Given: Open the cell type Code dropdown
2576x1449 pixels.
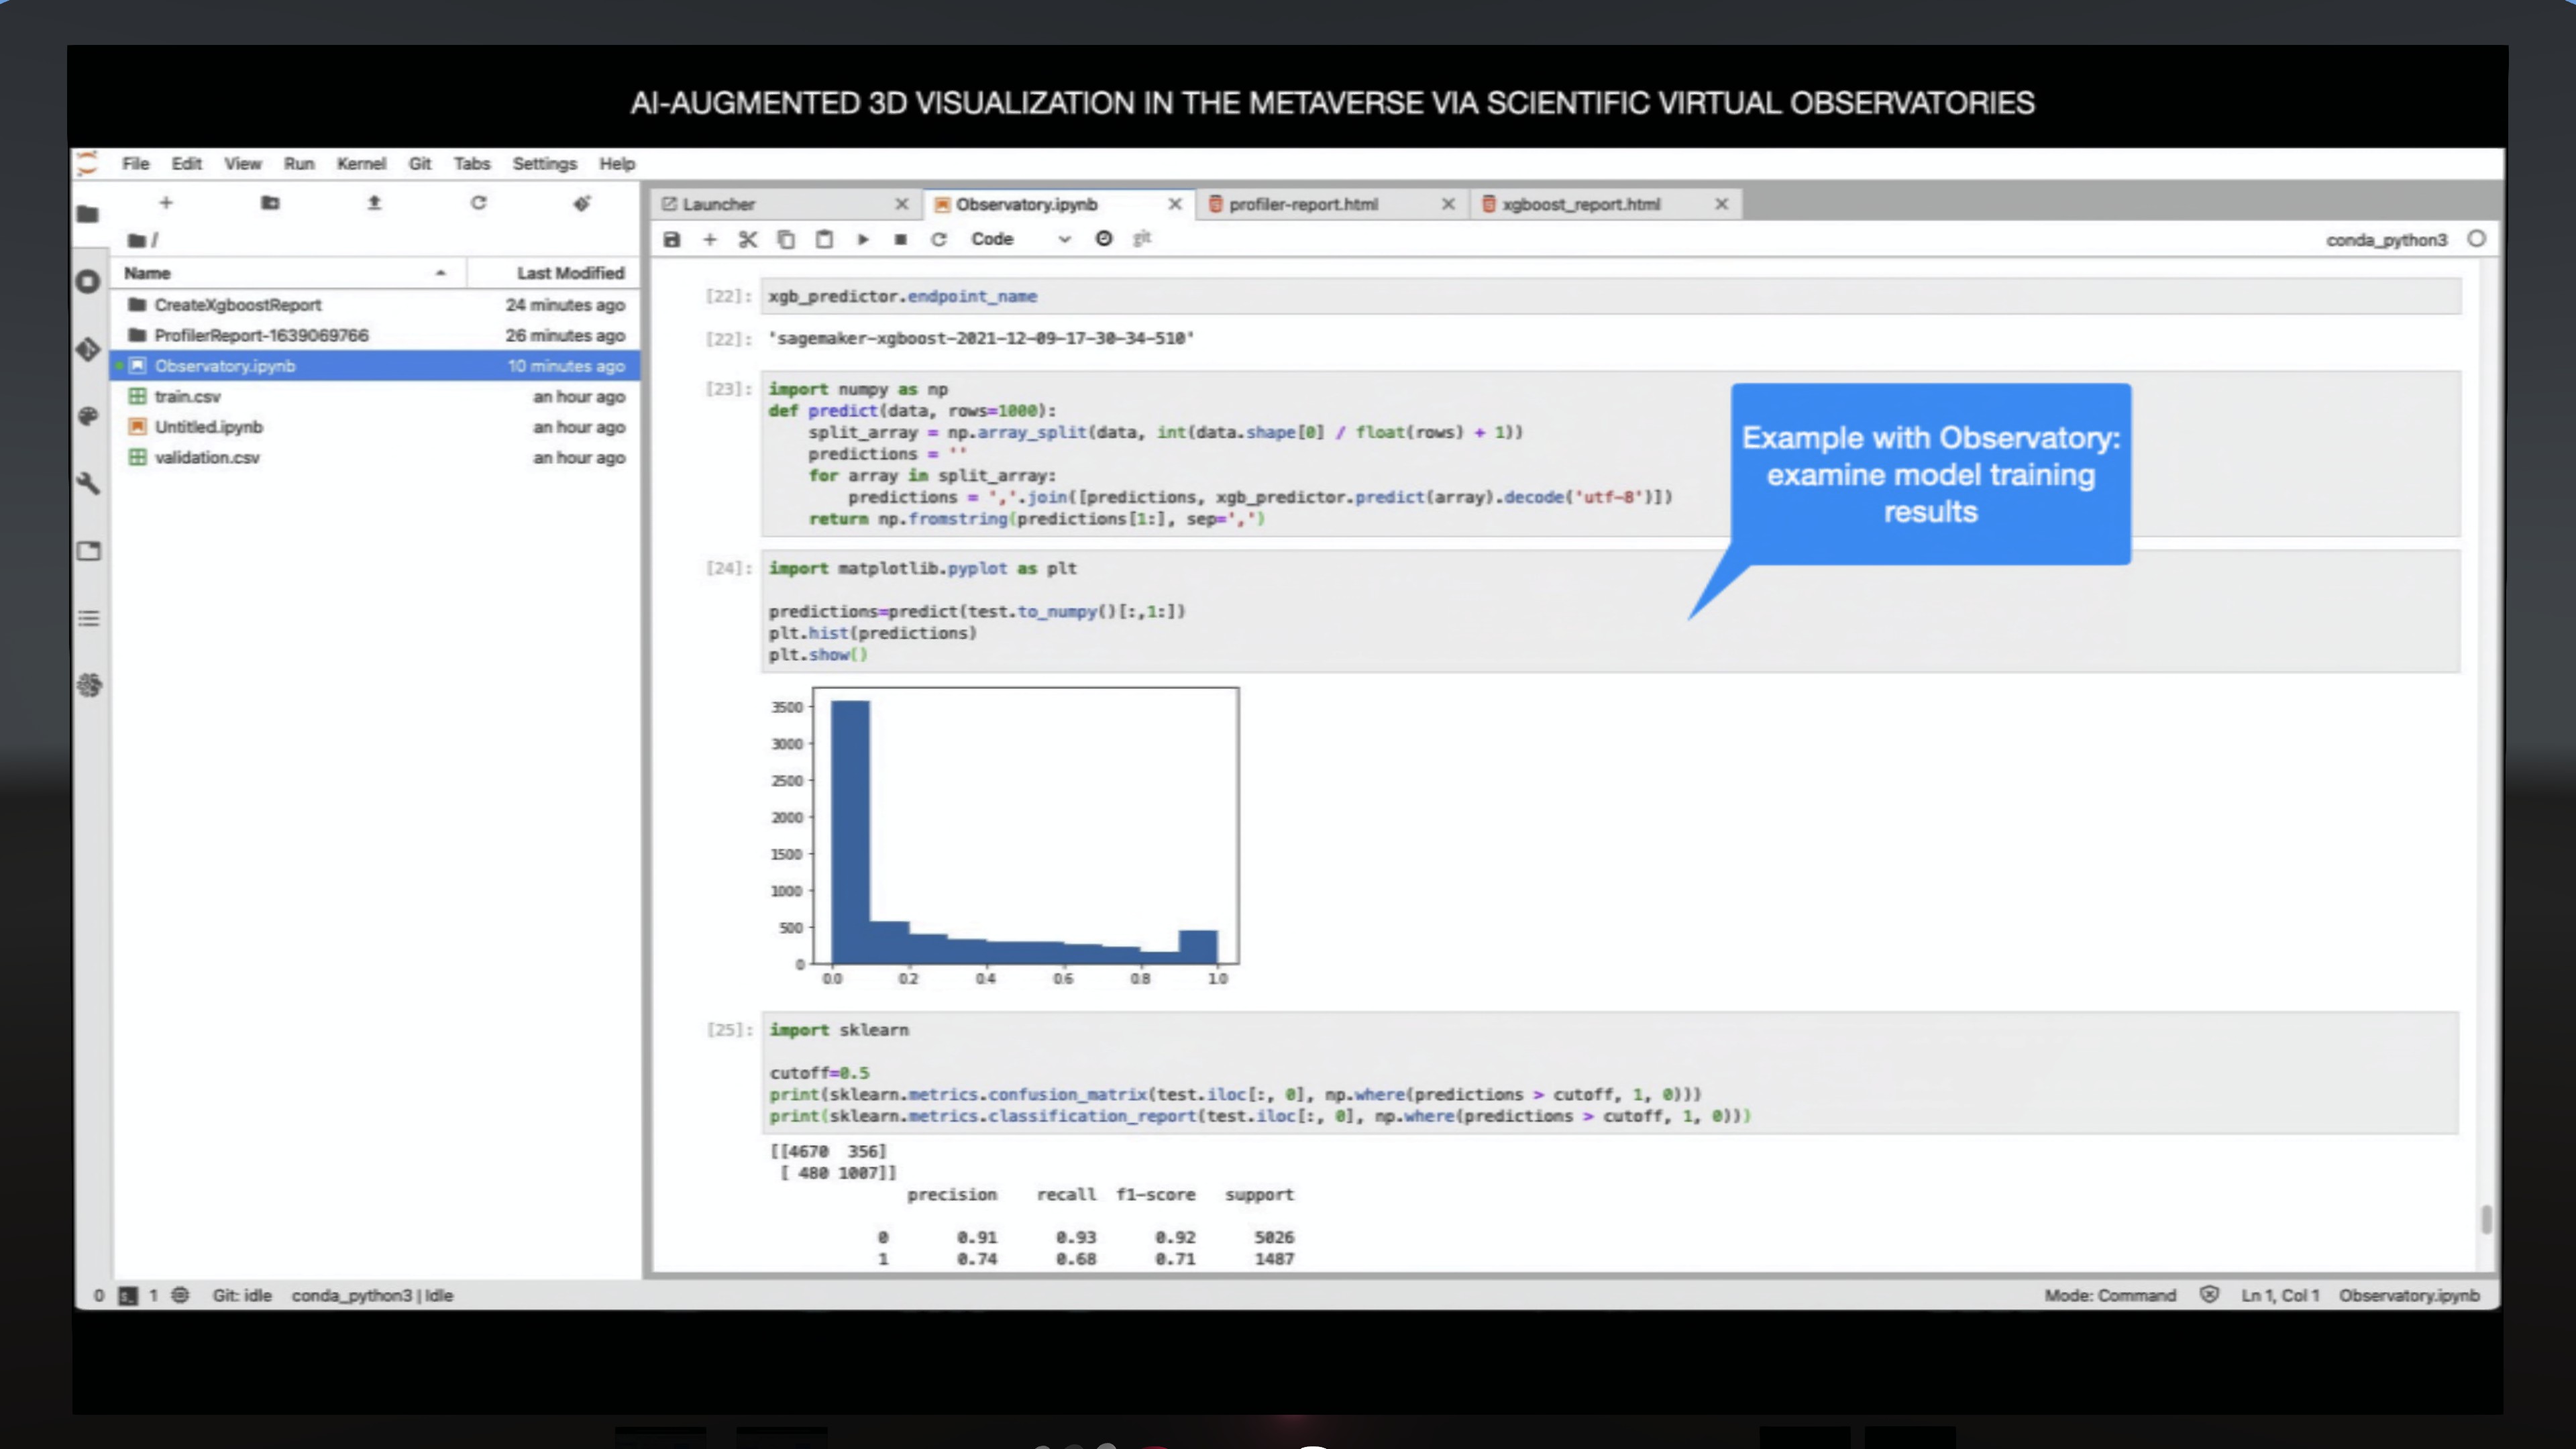Looking at the screenshot, I should (1020, 239).
